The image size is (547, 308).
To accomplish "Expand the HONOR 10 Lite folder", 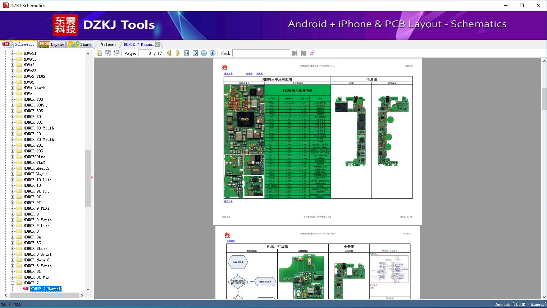I will [x=13, y=180].
